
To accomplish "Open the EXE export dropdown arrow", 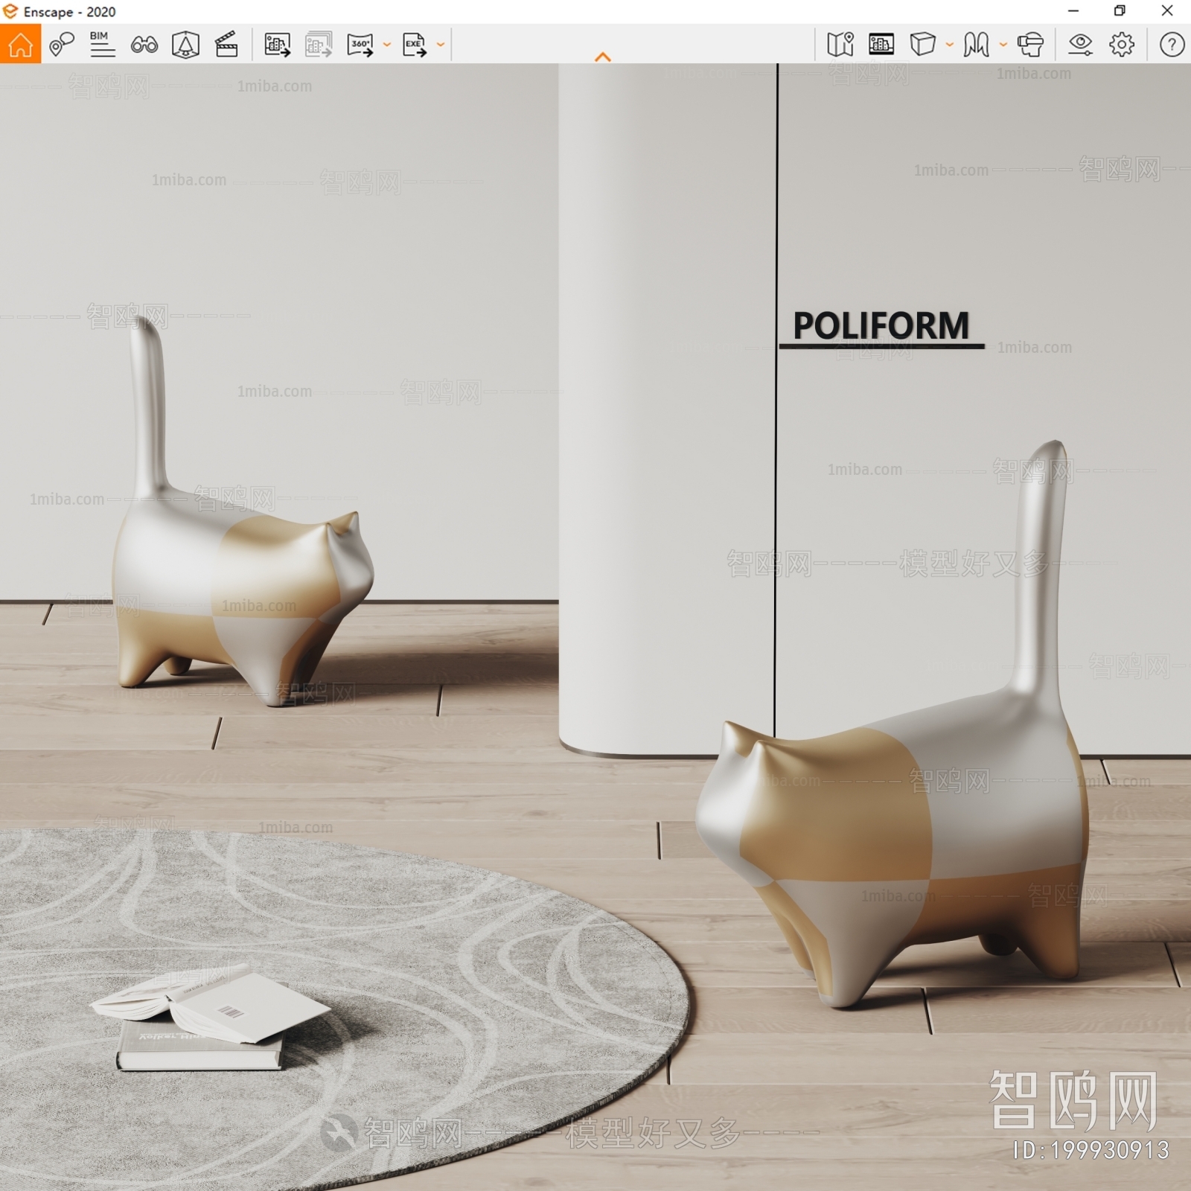I will point(441,45).
